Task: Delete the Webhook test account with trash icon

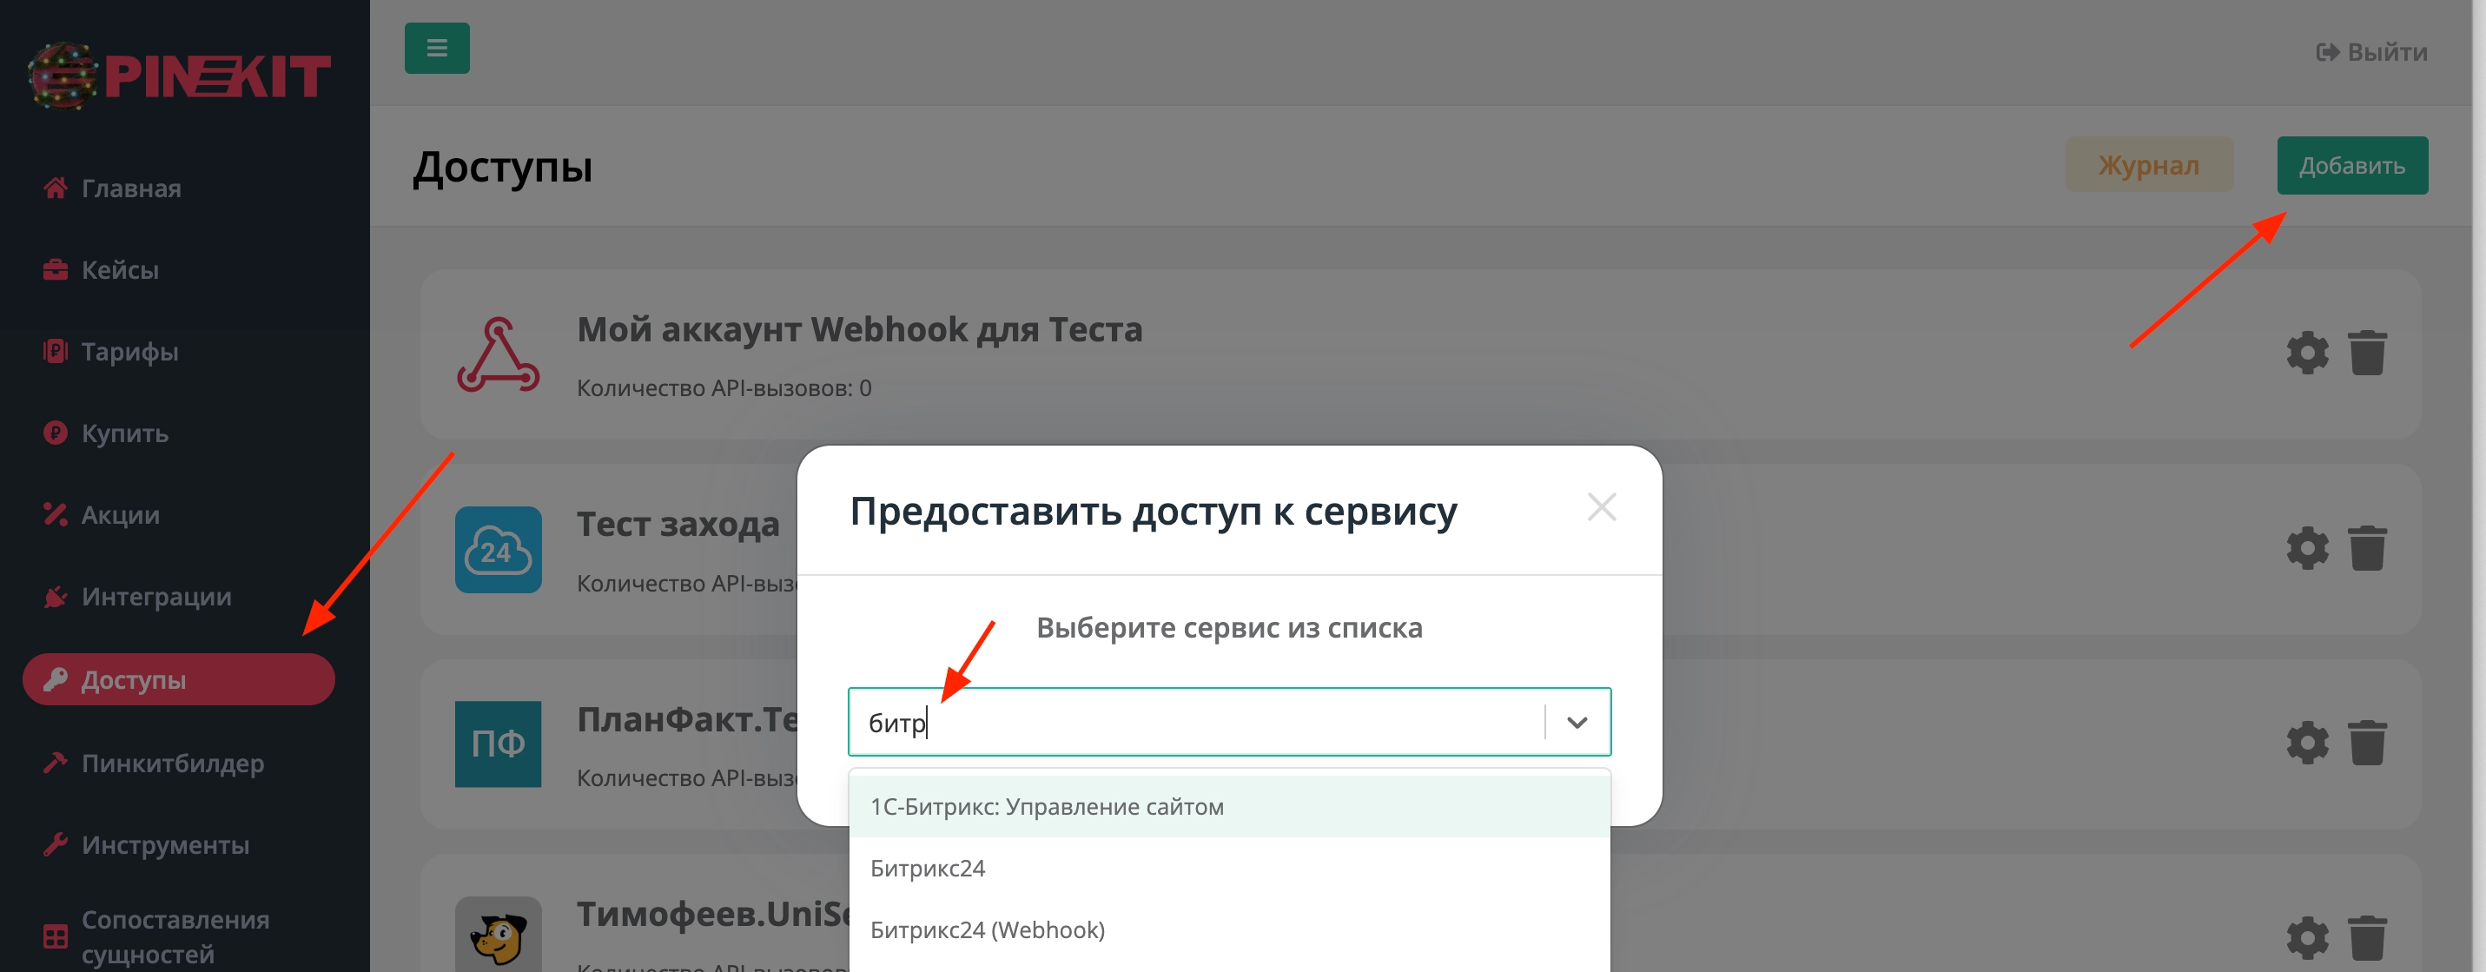Action: 2366,354
